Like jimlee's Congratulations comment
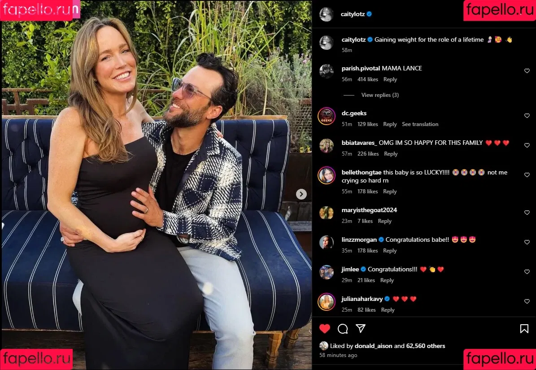 pyautogui.click(x=527, y=272)
